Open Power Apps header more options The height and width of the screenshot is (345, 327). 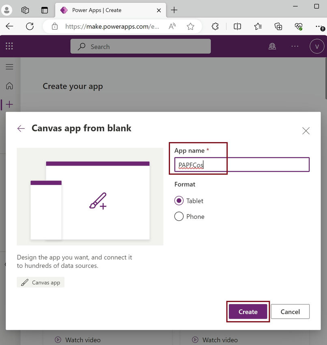pyautogui.click(x=295, y=46)
